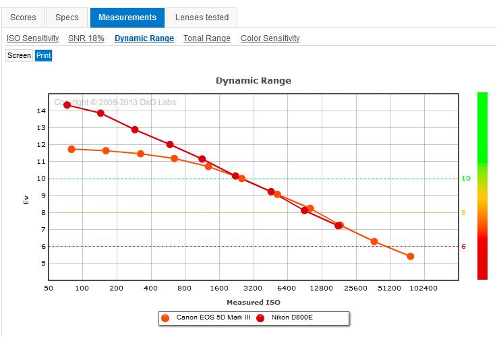
Task: View the SNR 18% measurement
Action: coord(86,38)
